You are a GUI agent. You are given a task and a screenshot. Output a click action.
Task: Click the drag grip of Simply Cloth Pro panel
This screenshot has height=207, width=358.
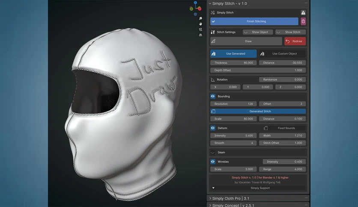[306, 198]
